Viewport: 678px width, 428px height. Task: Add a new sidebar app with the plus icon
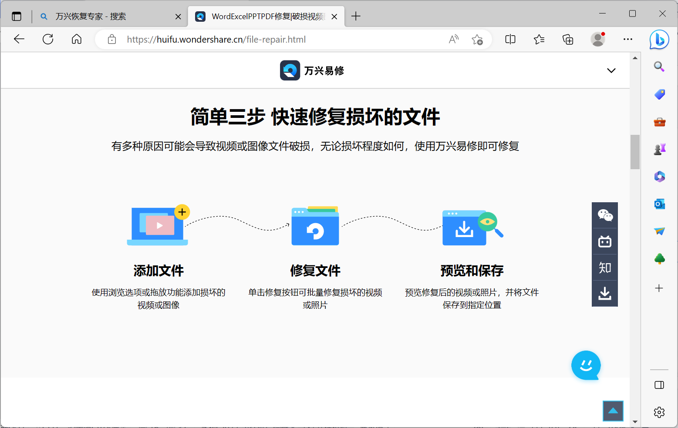pos(659,288)
